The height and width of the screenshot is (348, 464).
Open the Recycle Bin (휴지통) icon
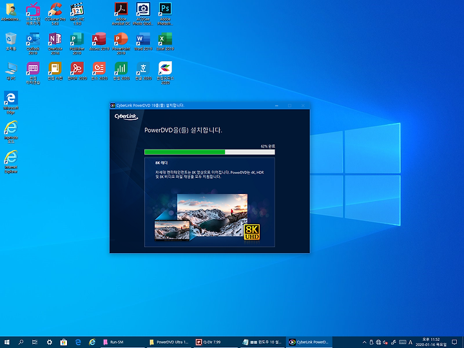pyautogui.click(x=11, y=42)
